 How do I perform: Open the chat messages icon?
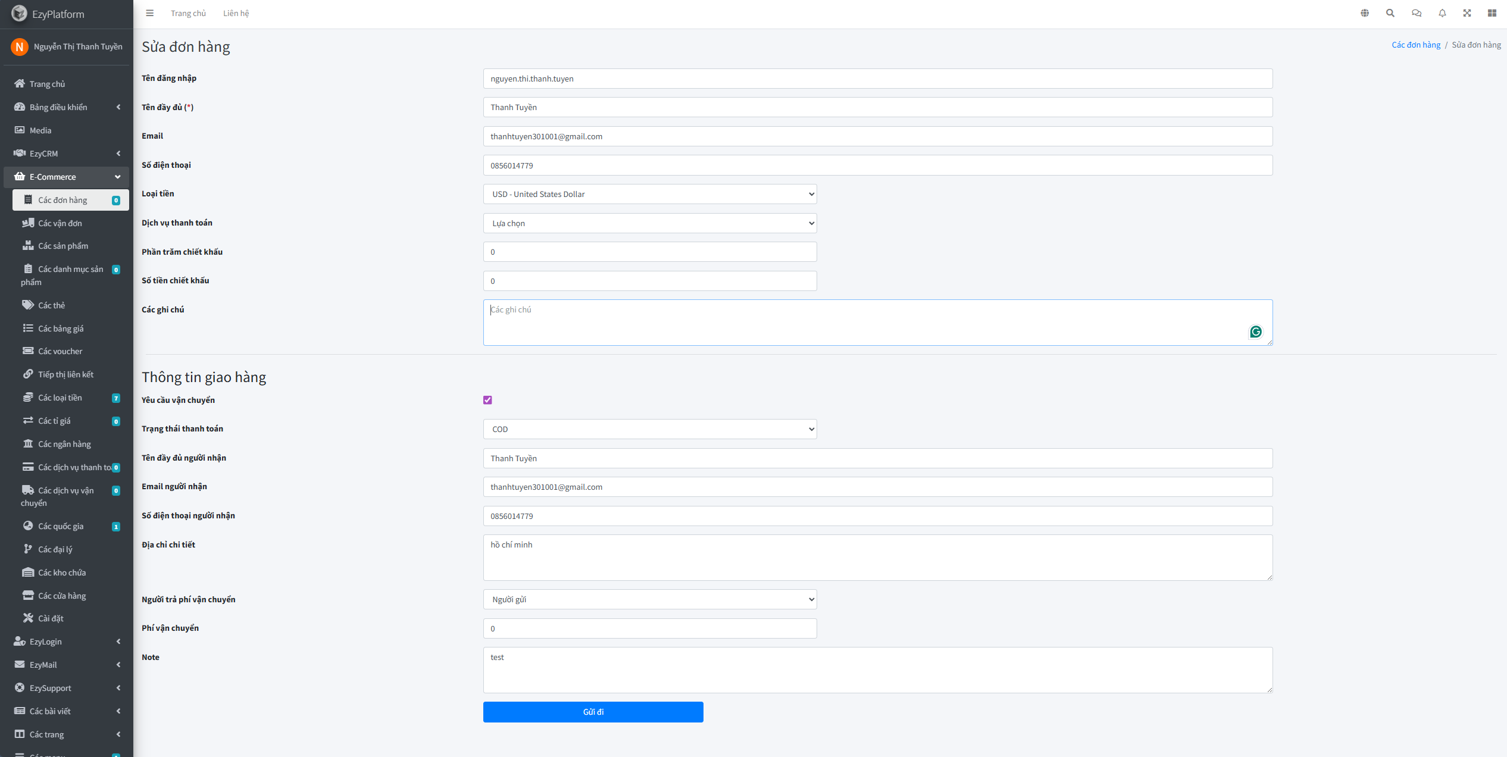(1417, 13)
